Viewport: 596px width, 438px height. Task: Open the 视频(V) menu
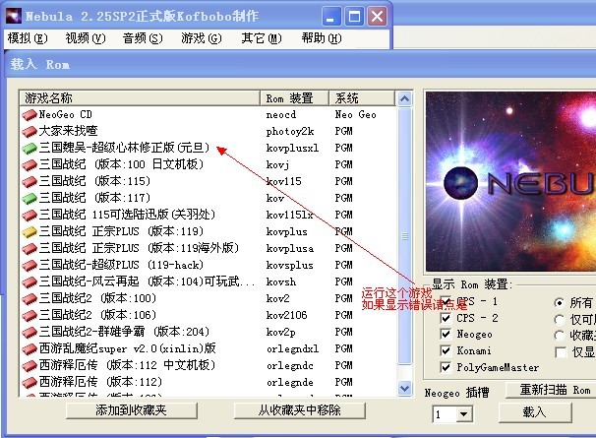point(86,38)
